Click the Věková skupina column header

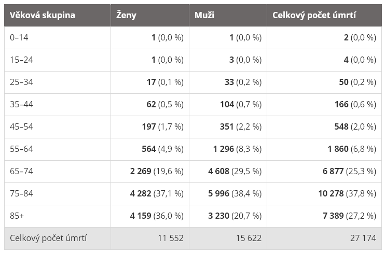pos(43,15)
